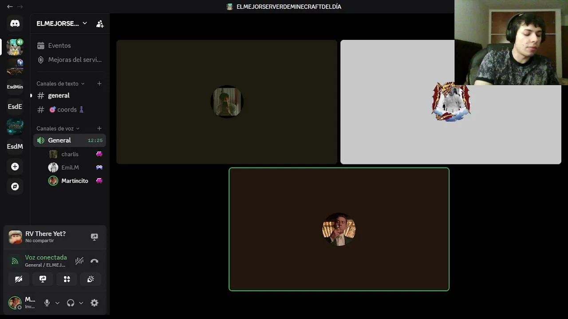The width and height of the screenshot is (568, 319).
Task: Select user Martíncito in voice list
Action: (75, 181)
